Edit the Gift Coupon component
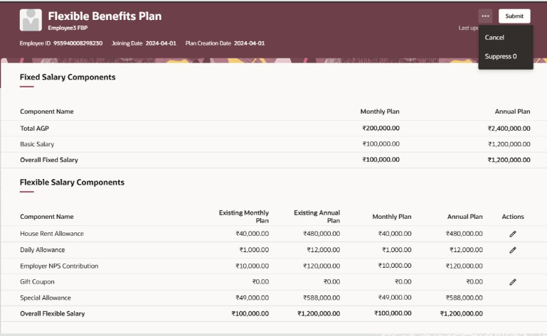Viewport: 547px width, 336px height. pyautogui.click(x=512, y=282)
